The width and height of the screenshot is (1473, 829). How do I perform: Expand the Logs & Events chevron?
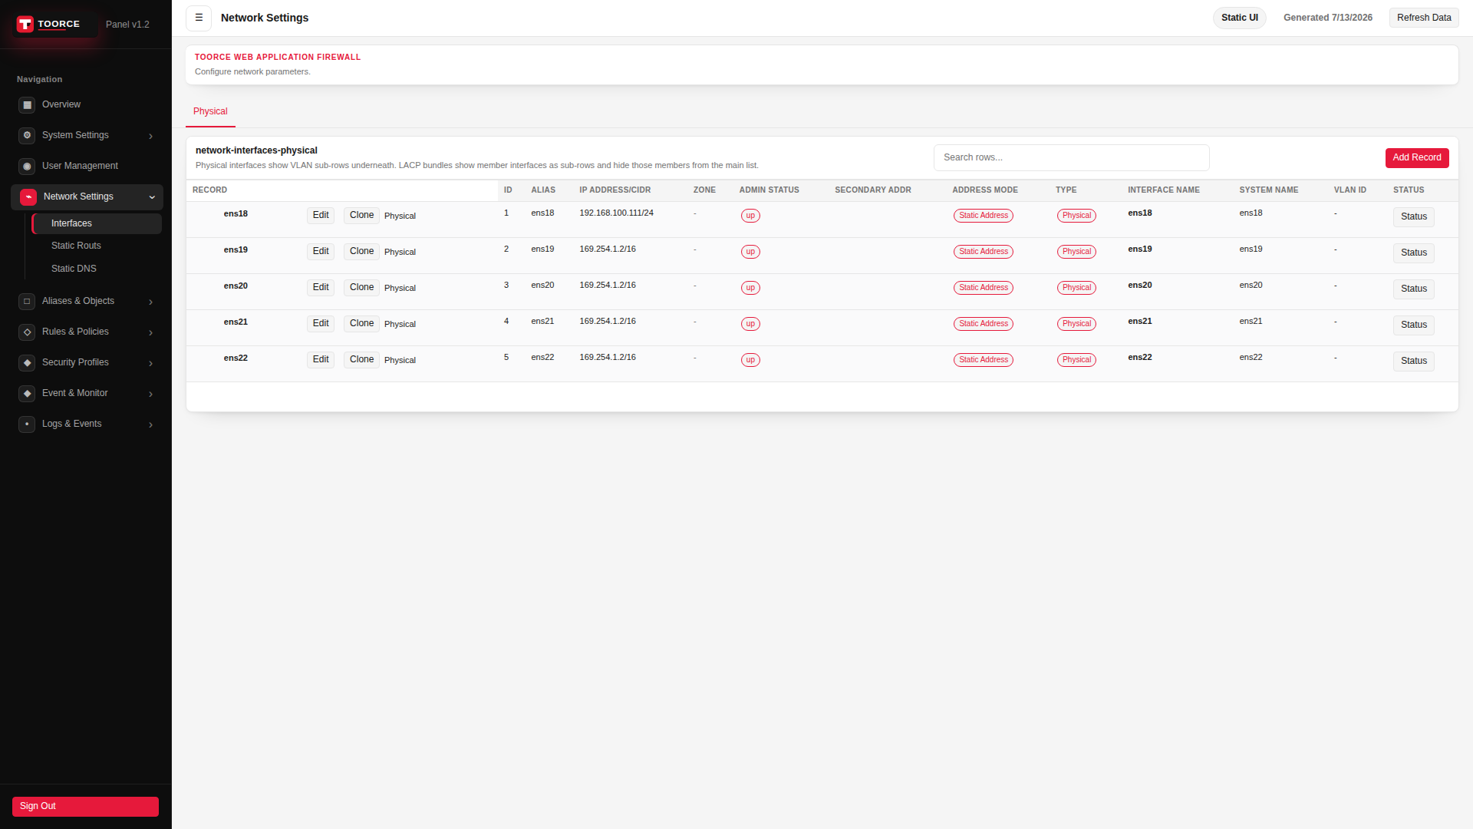151,425
